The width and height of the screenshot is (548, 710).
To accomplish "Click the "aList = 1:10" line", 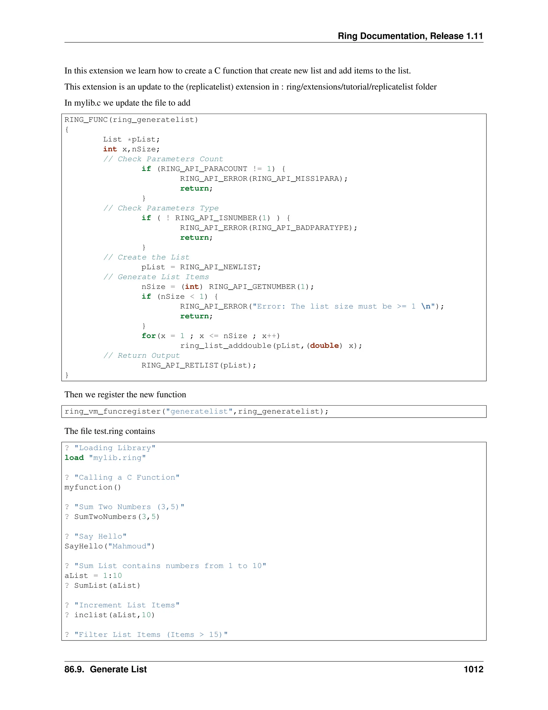I will pyautogui.click(x=93, y=576).
